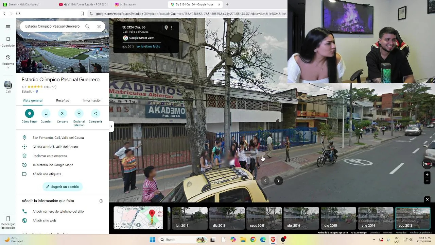Expand the system tray hidden icons chevron
Viewport: 435px width, 245px height.
[x=373, y=240]
